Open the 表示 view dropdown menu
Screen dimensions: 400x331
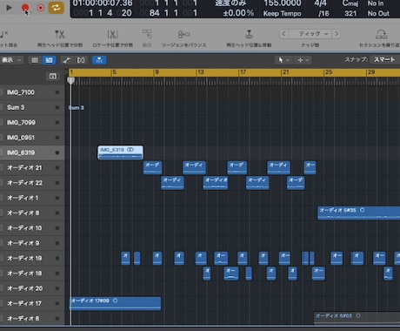tap(11, 60)
